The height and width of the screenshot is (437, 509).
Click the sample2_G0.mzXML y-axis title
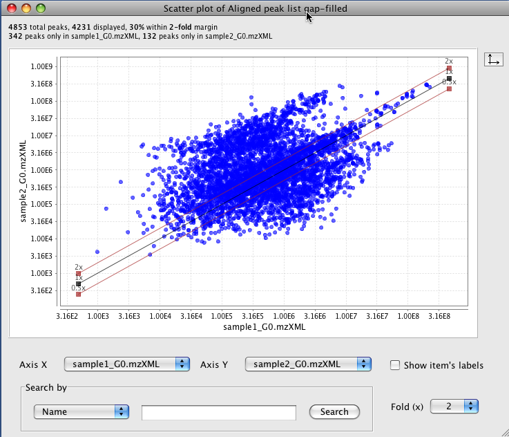23,181
